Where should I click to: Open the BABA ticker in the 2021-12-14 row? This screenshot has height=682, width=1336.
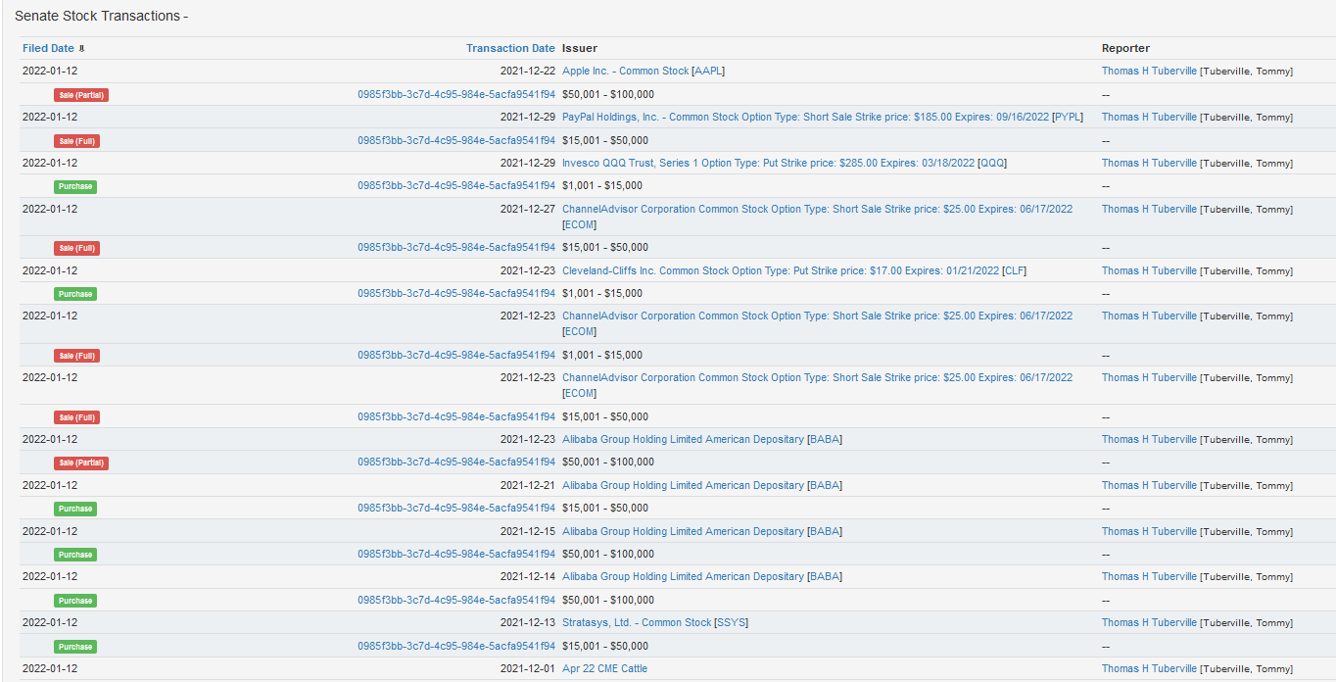(825, 576)
